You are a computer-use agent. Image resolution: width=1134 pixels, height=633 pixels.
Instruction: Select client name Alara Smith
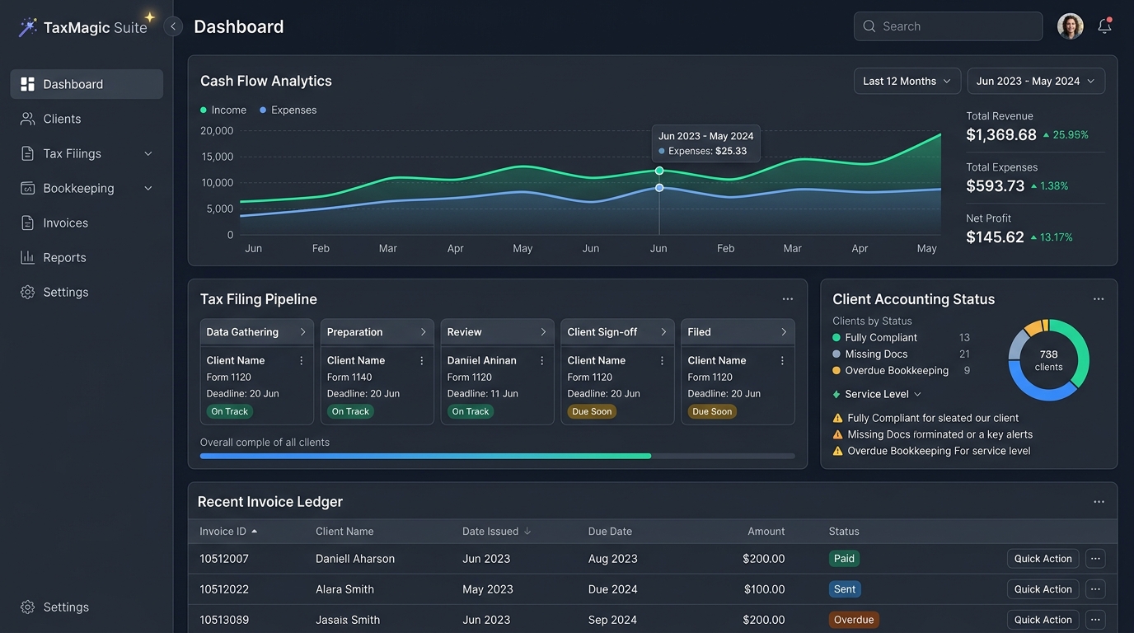344,589
